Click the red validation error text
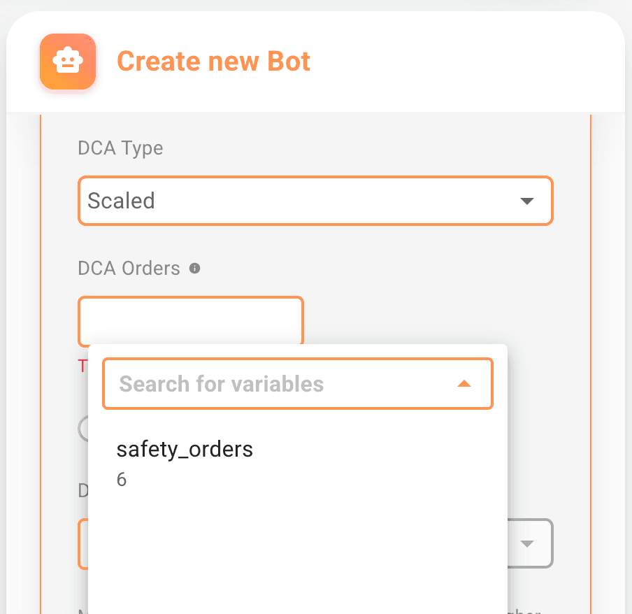The width and height of the screenshot is (632, 614). pos(82,365)
